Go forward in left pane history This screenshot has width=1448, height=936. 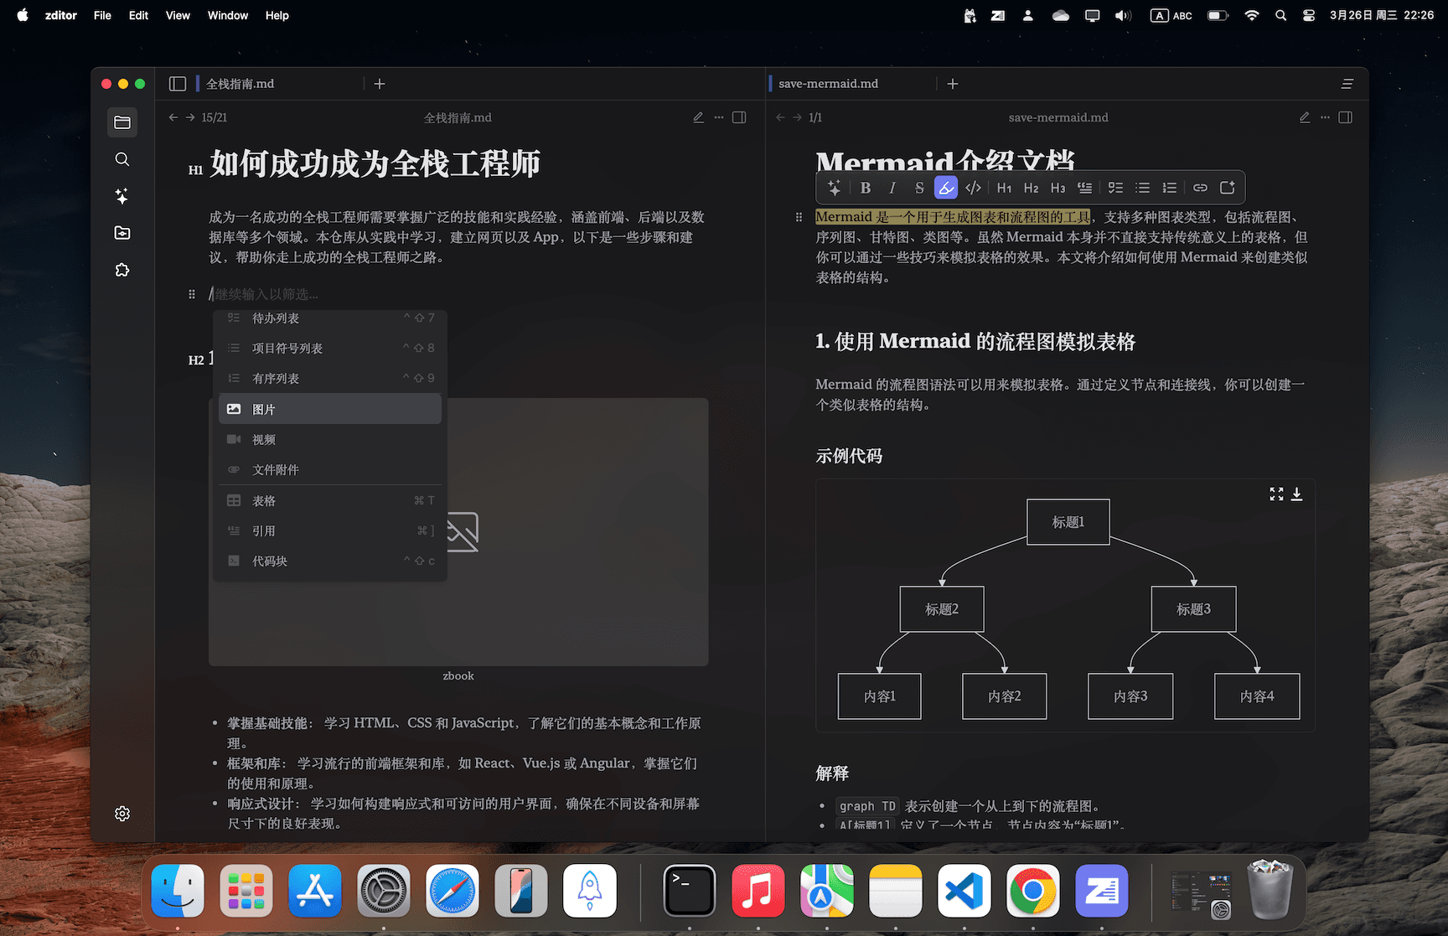(x=190, y=117)
